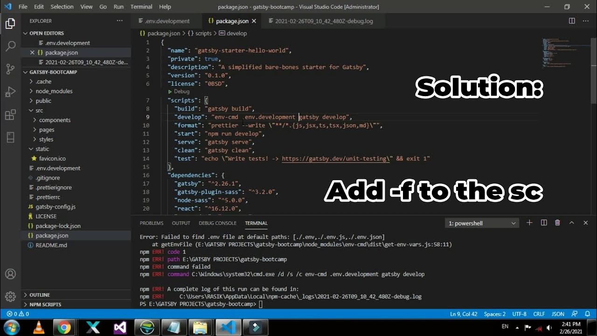Open the Manage gear menu

point(10,296)
